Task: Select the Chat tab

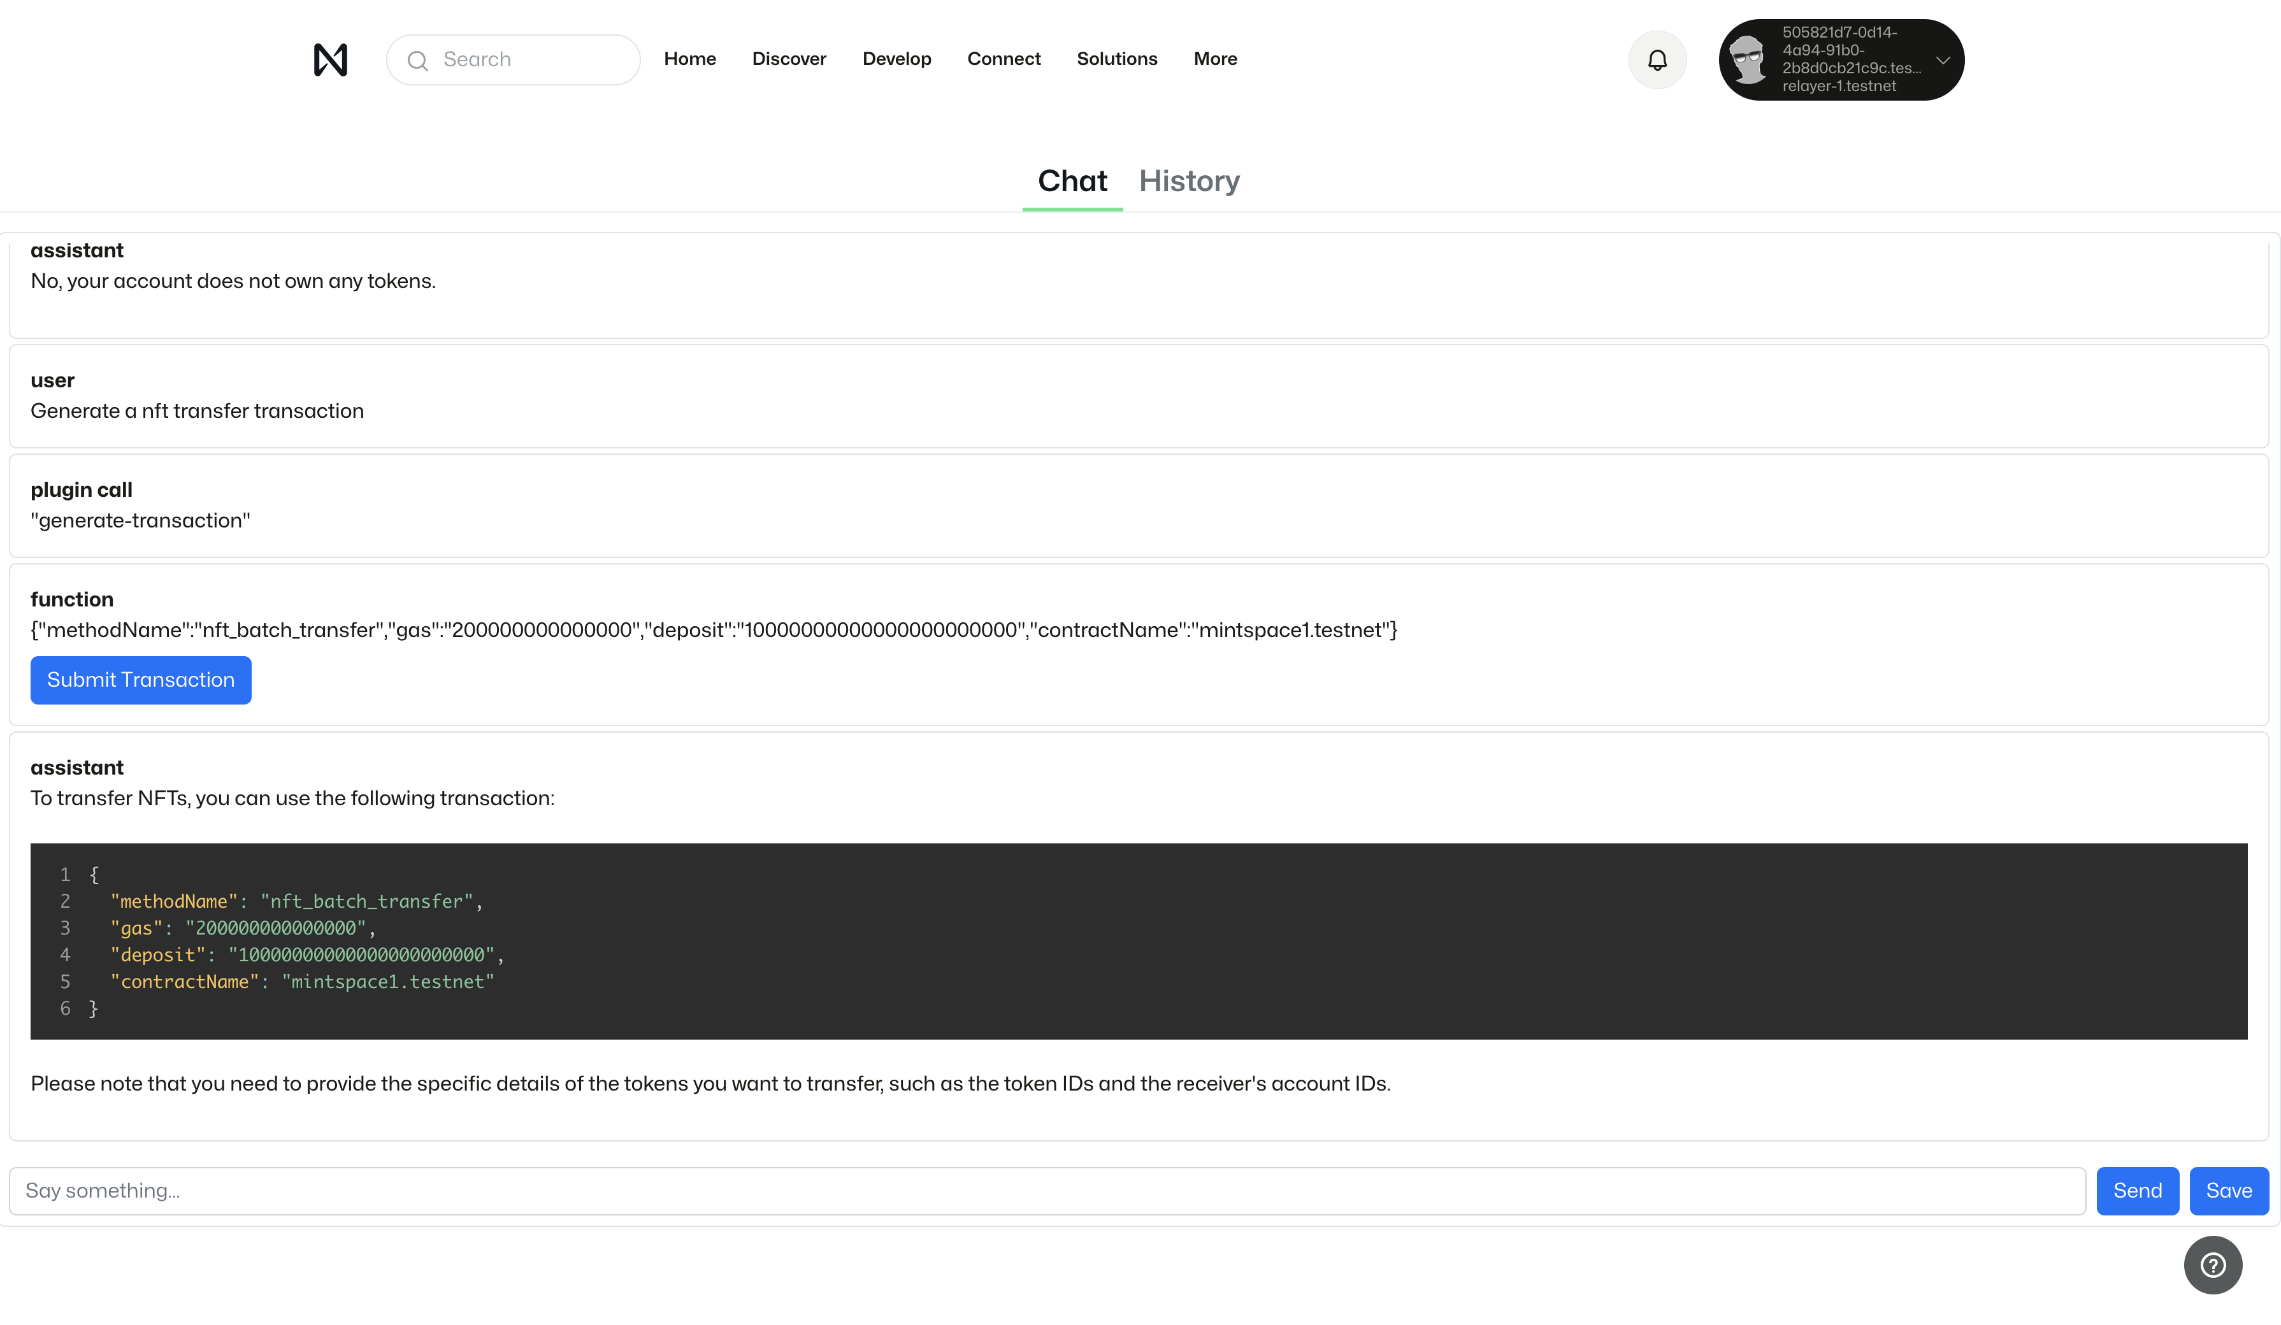Action: 1072,181
